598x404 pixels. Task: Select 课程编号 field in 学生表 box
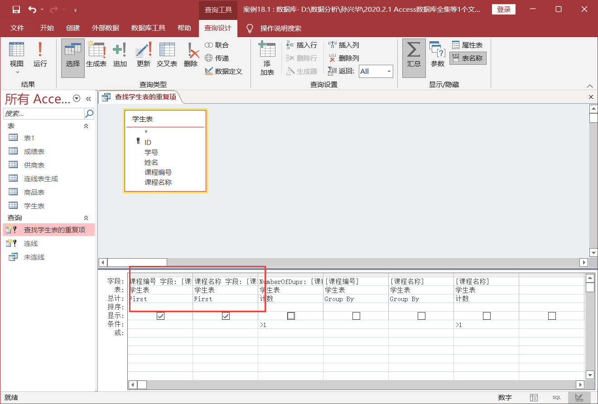point(158,172)
